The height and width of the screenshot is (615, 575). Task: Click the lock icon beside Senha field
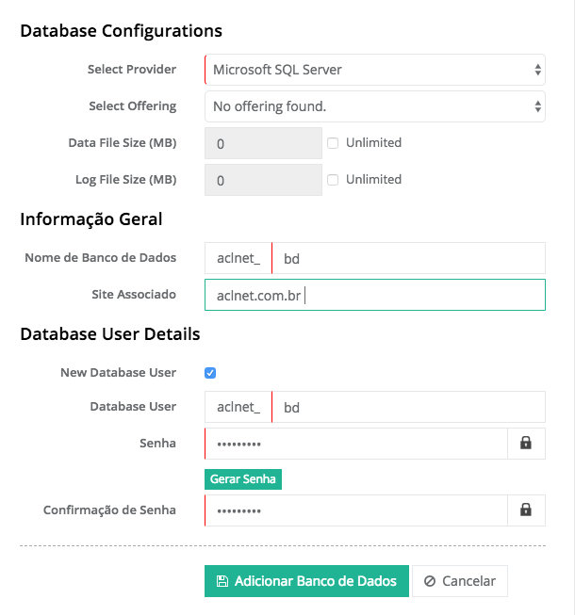[x=526, y=444]
